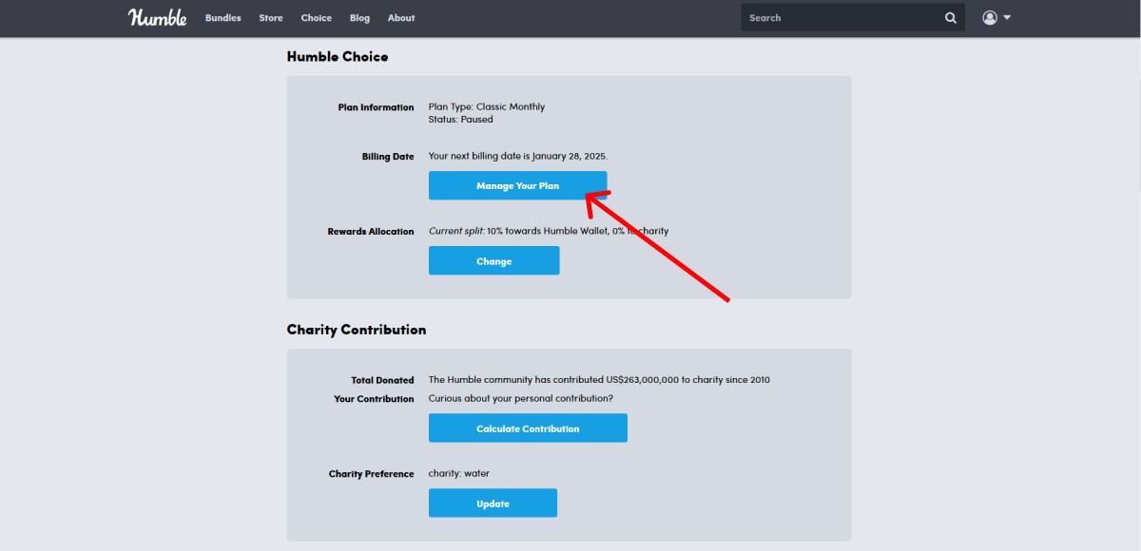Screen dimensions: 1141x551
Task: Click the US$263,000,000 community contribution text
Action: [x=599, y=380]
